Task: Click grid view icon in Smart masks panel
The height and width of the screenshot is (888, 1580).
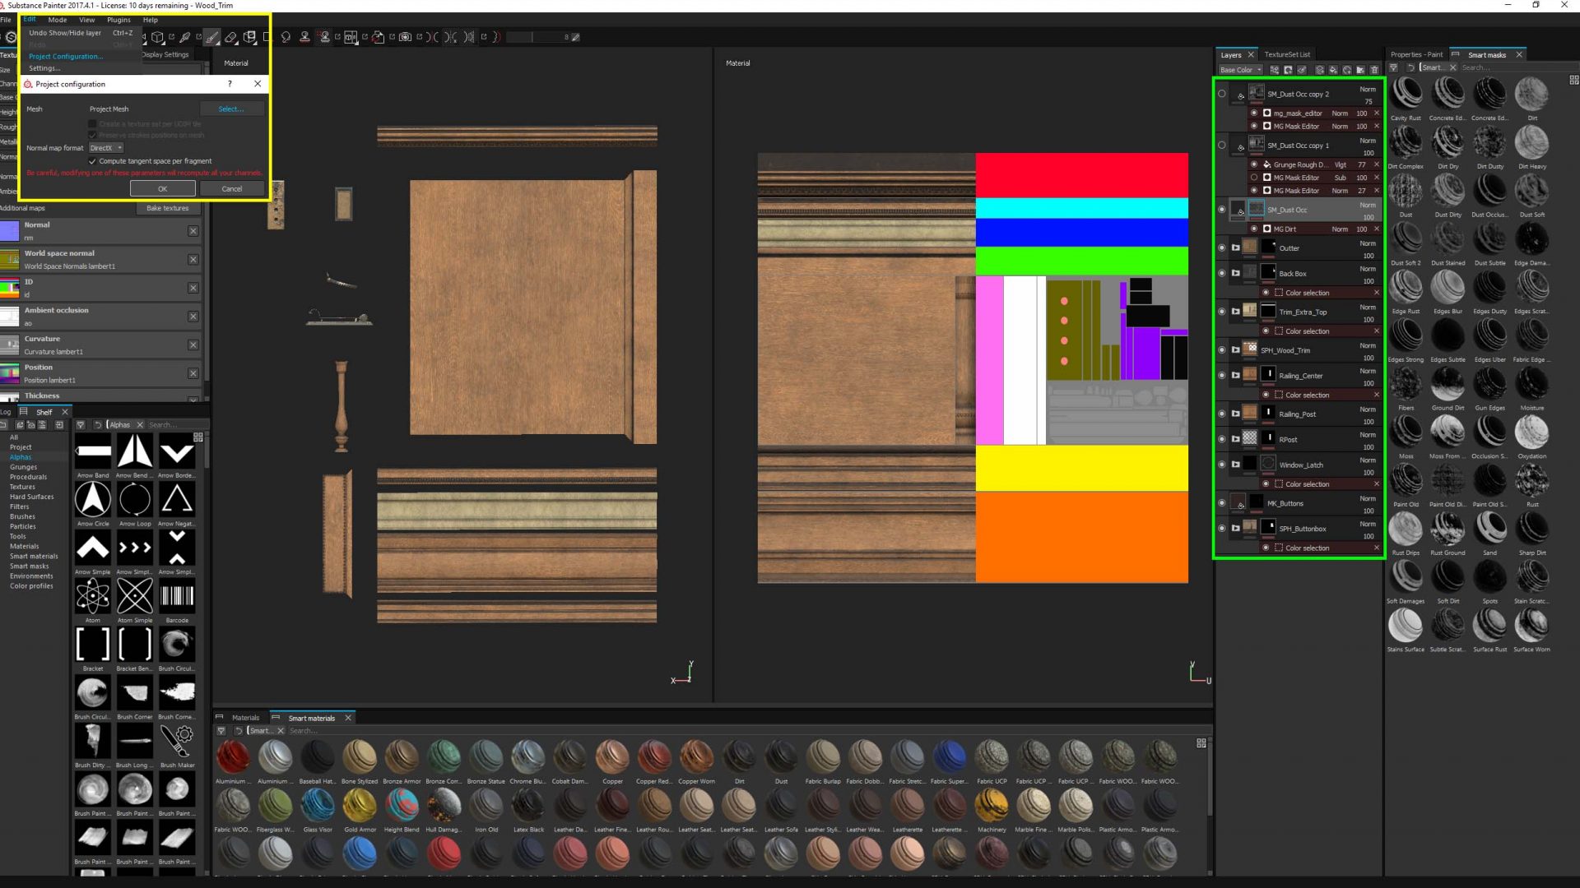Action: pos(1573,80)
